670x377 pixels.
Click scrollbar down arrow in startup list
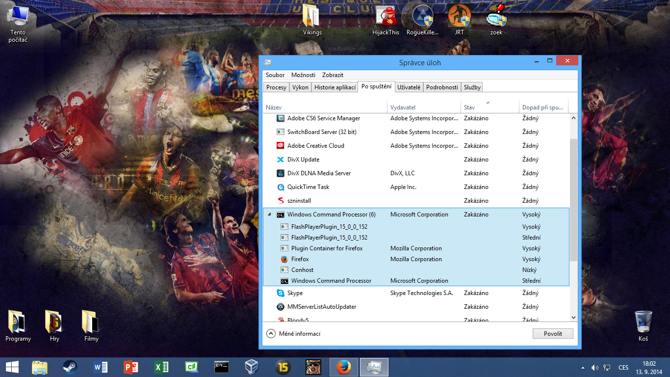tap(573, 318)
